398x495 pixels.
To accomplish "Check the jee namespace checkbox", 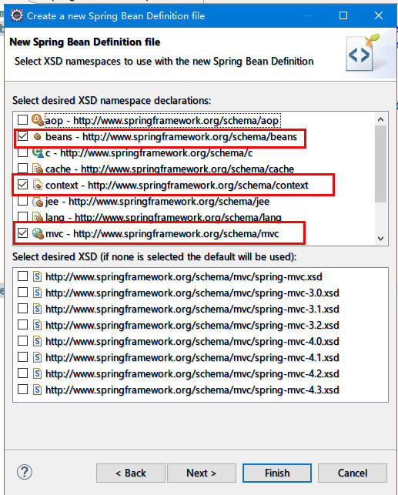I will click(22, 201).
